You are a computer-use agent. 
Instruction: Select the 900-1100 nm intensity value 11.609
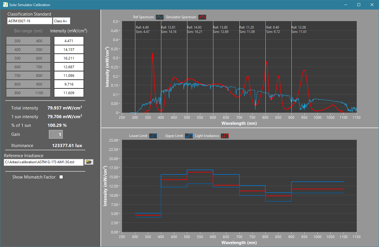click(69, 93)
